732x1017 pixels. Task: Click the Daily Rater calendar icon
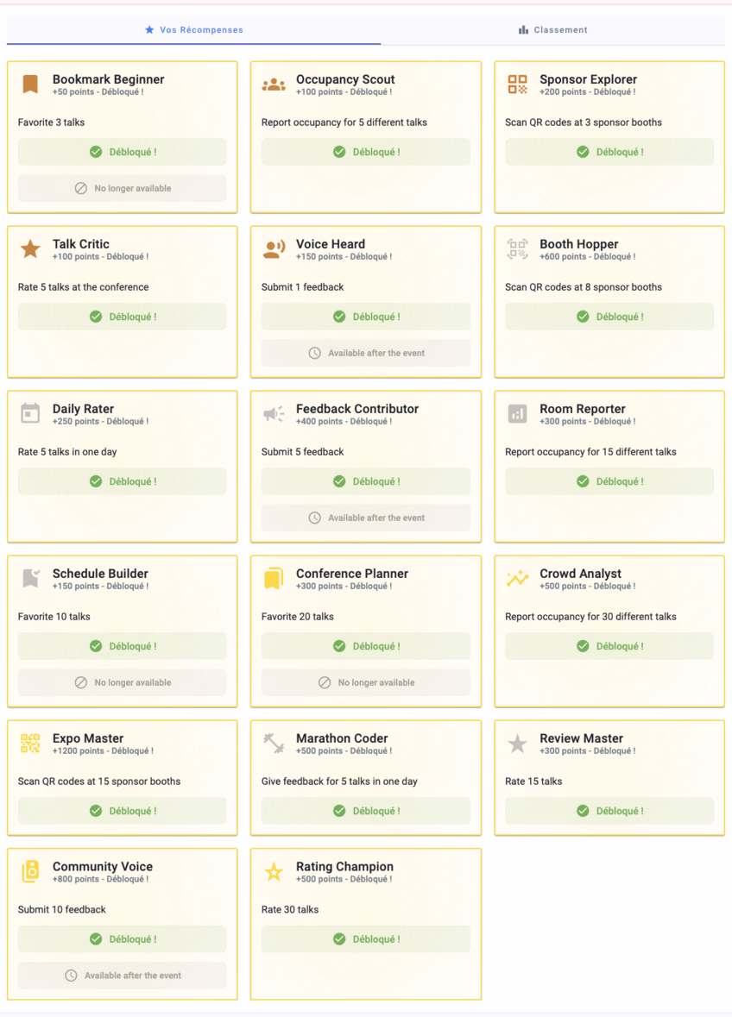pos(30,414)
